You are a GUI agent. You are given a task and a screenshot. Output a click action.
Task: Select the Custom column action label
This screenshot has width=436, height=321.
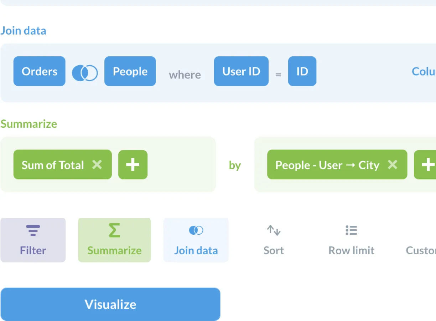pyautogui.click(x=421, y=250)
